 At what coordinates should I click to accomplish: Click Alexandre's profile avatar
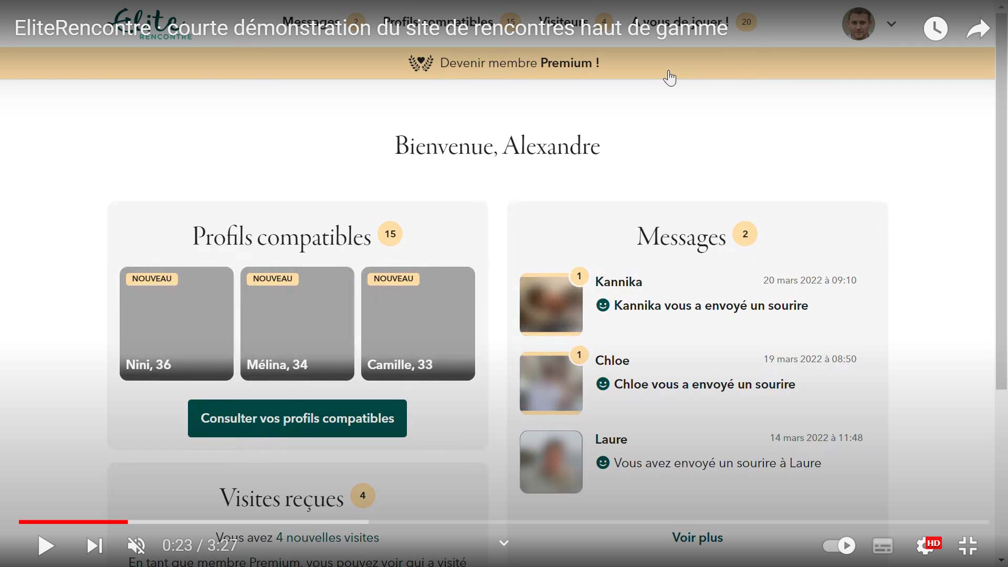tap(858, 24)
